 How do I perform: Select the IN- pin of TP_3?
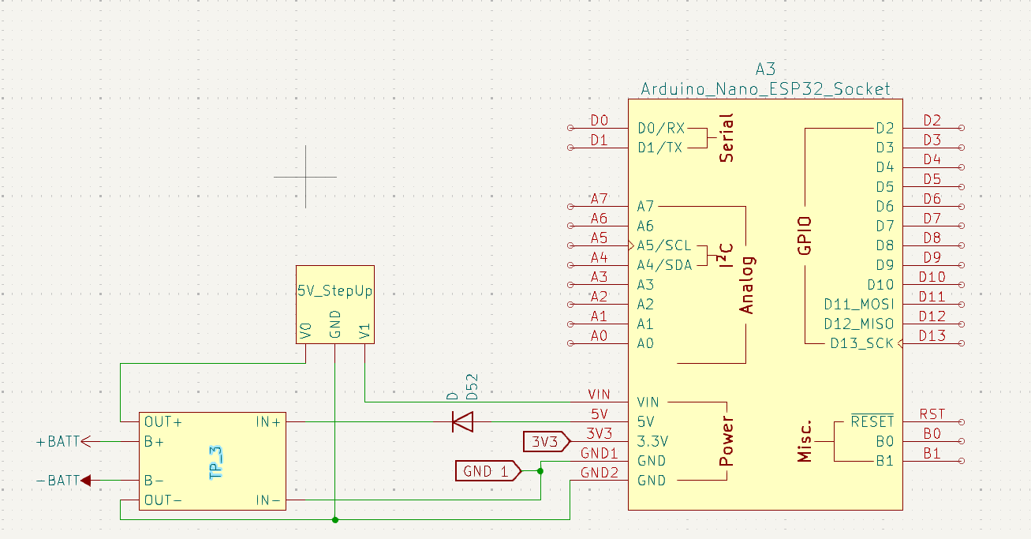(x=268, y=500)
